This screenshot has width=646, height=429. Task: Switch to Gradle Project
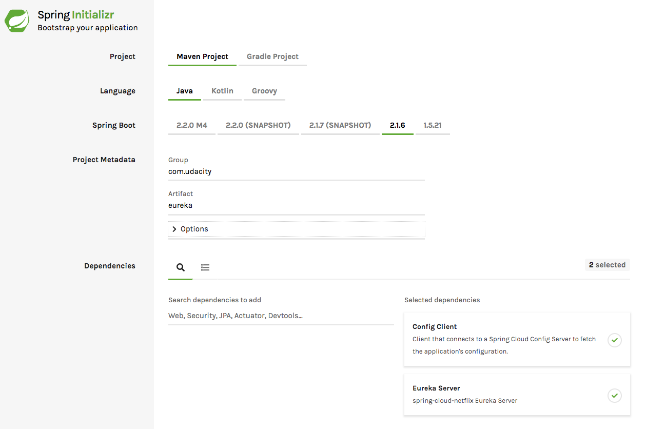(x=272, y=56)
